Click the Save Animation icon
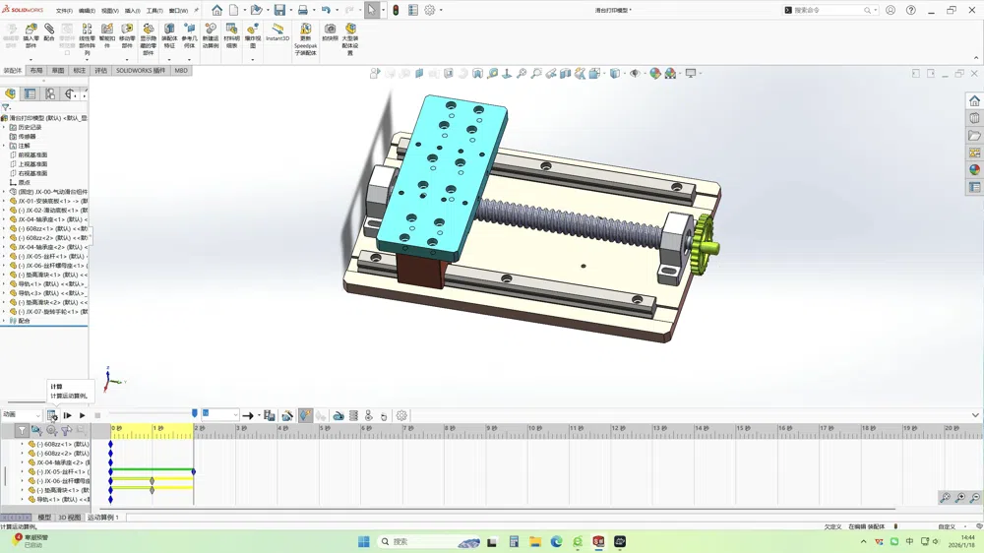The width and height of the screenshot is (984, 553). 270,415
